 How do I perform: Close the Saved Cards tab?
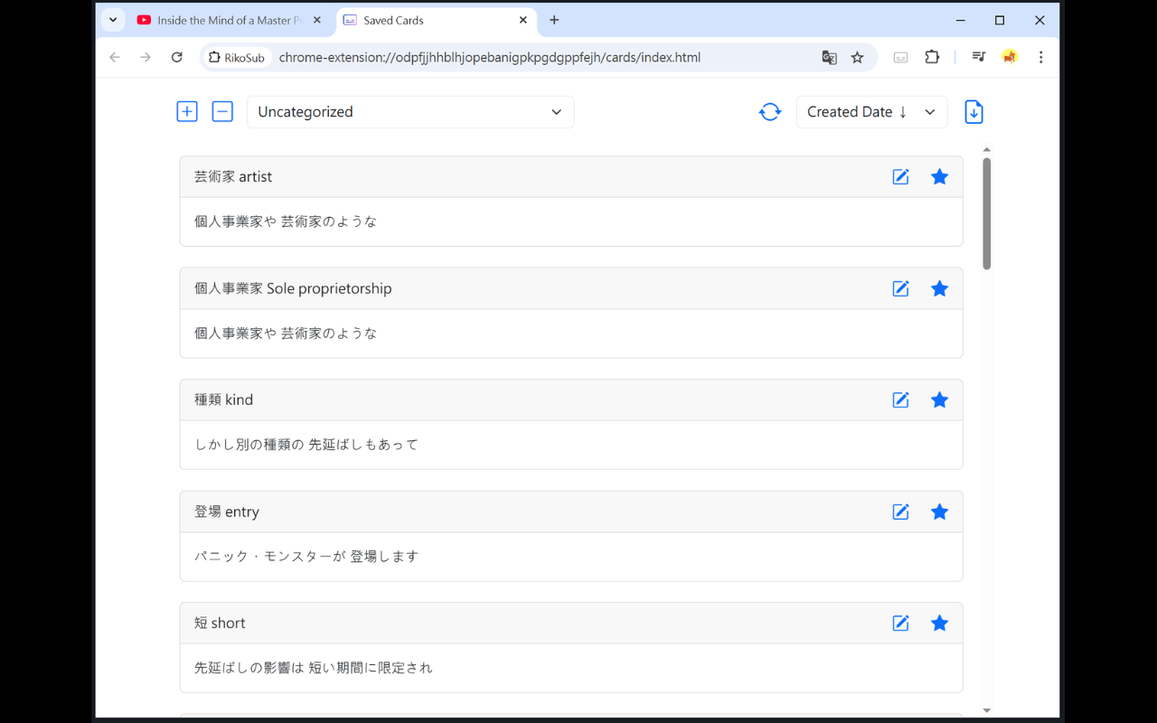tap(523, 20)
